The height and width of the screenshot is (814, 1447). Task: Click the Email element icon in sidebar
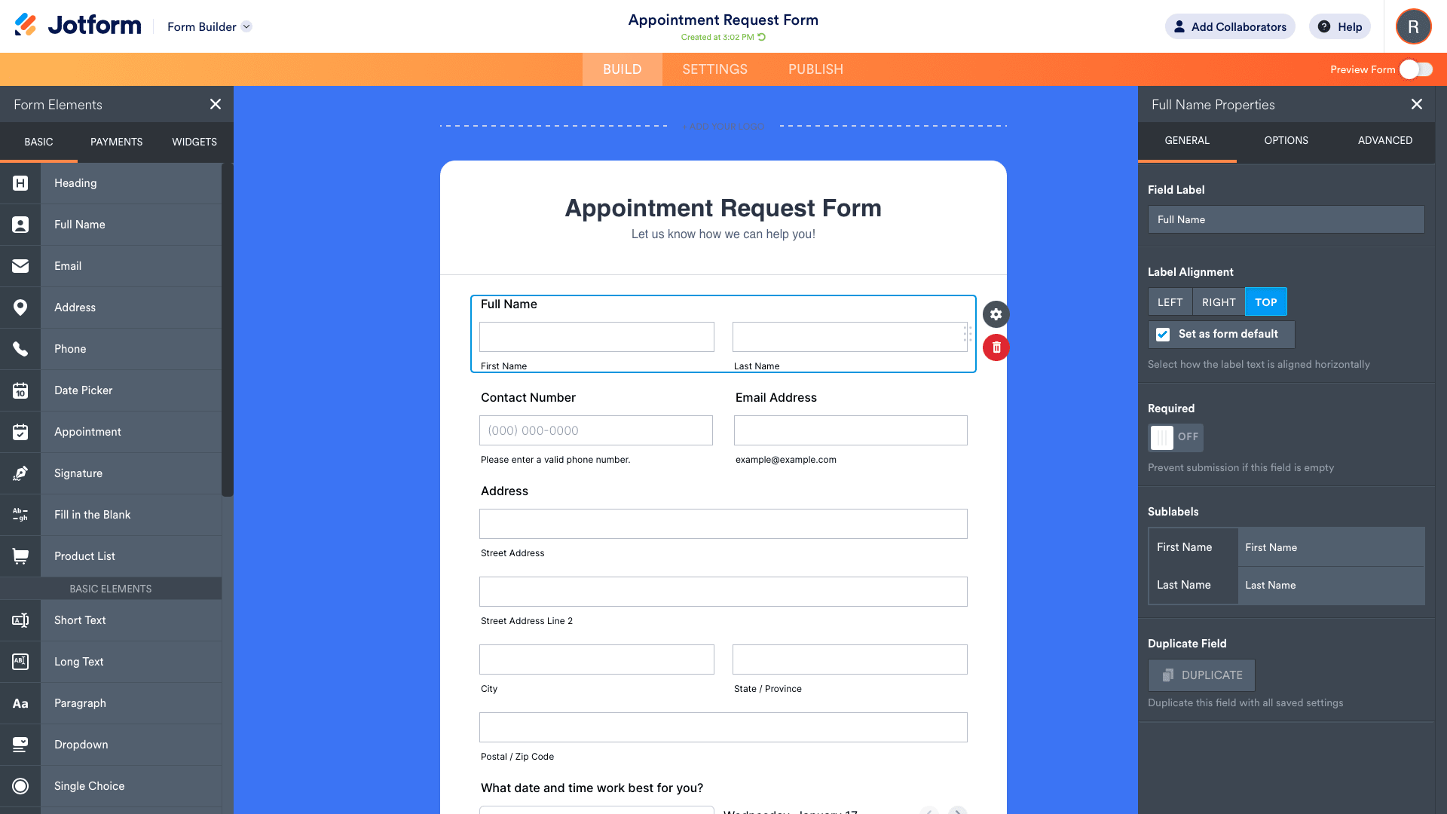(20, 265)
